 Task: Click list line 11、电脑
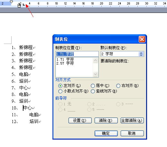pyautogui.click(x=26, y=115)
